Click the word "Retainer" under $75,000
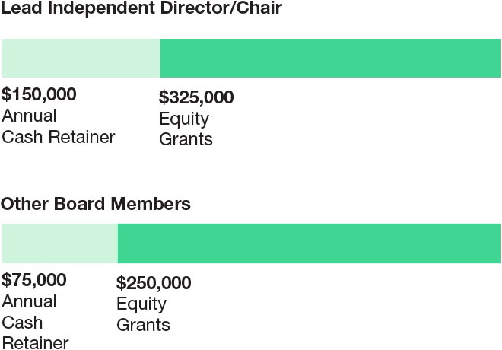Screen dimensions: 502x350 (35, 342)
